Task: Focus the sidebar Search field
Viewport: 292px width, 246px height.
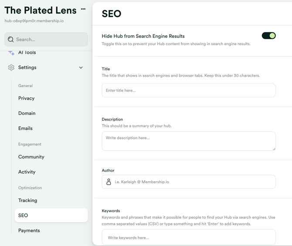Action: coord(46,39)
